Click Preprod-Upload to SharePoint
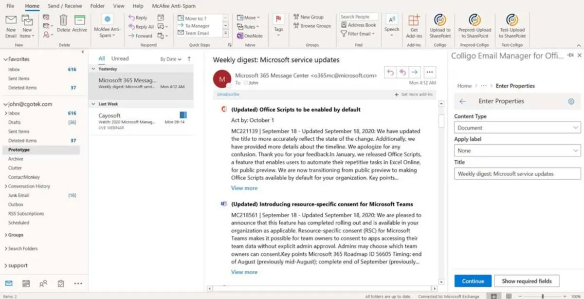This screenshot has height=299, width=584. (x=474, y=26)
